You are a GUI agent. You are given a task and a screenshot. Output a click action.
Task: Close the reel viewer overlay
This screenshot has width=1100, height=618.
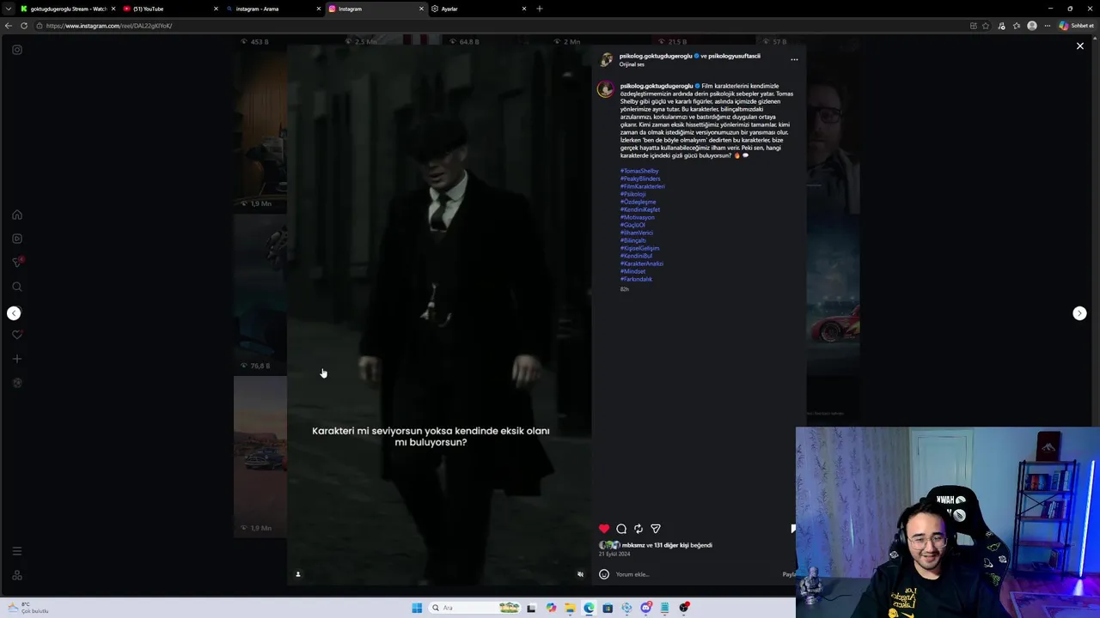[1080, 45]
